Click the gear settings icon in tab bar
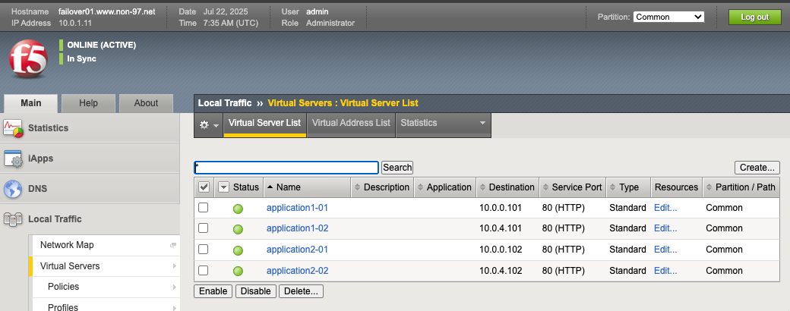 coord(204,125)
